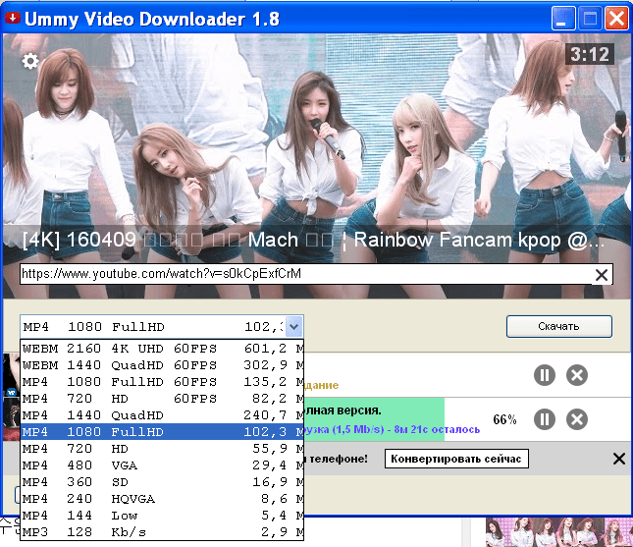Click the video title text overlay

click(x=313, y=240)
